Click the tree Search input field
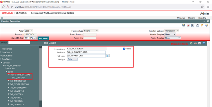Viewport: 212px width, 107px height. [19, 43]
